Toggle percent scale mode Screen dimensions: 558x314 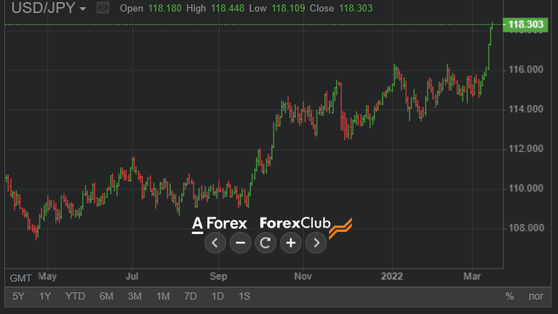coord(510,296)
